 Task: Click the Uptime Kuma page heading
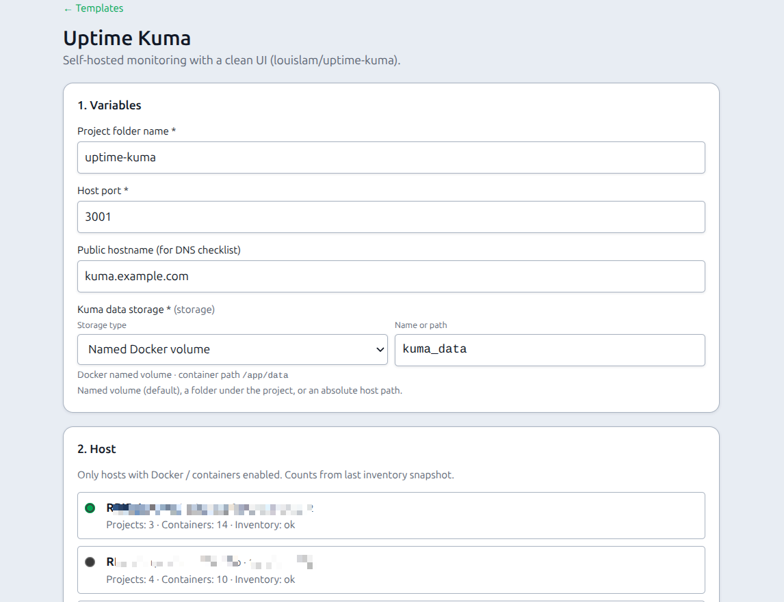pos(127,38)
